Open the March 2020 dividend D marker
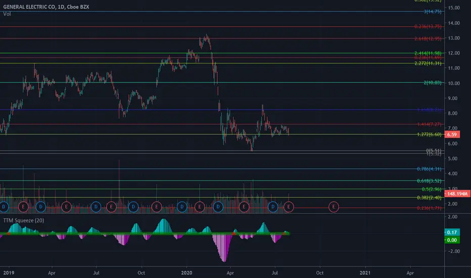The width and height of the screenshot is (471, 278). coord(218,207)
